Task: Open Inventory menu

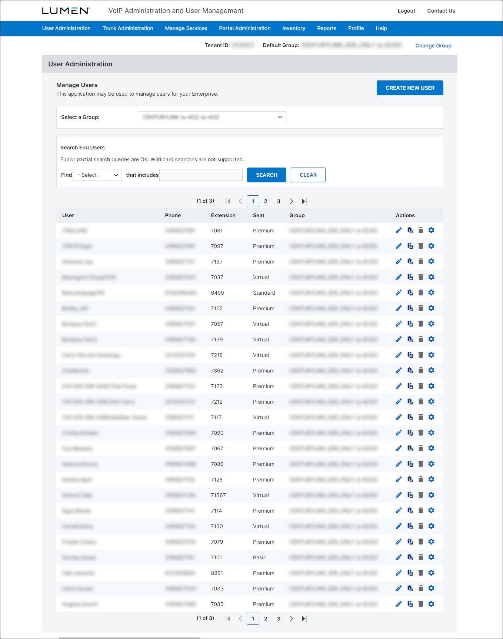Action: pyautogui.click(x=294, y=28)
